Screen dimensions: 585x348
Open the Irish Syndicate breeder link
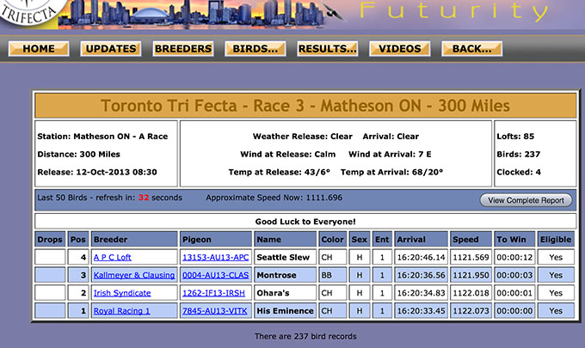(x=122, y=293)
